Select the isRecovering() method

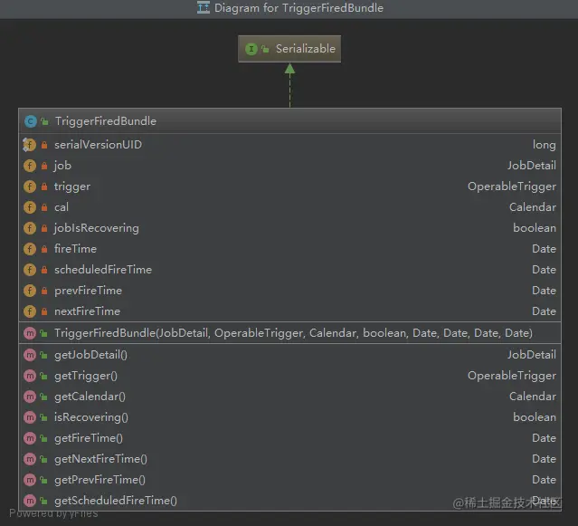pyautogui.click(x=91, y=417)
